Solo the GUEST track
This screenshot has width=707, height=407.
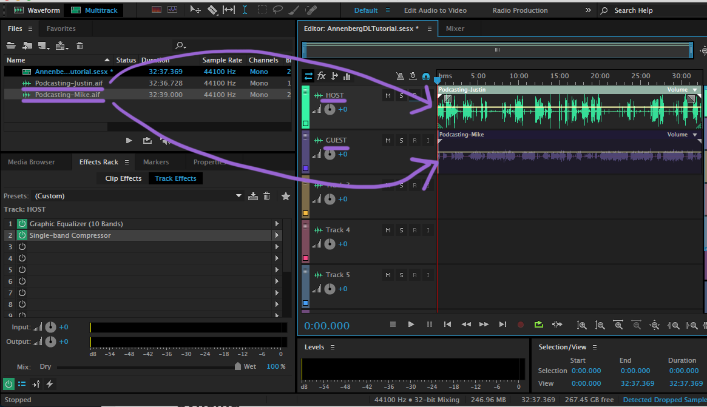(401, 141)
